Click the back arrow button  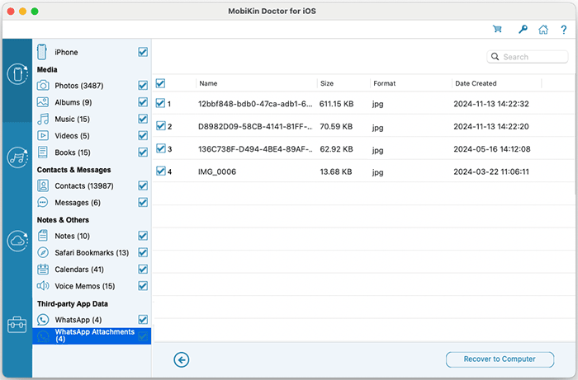(x=182, y=359)
